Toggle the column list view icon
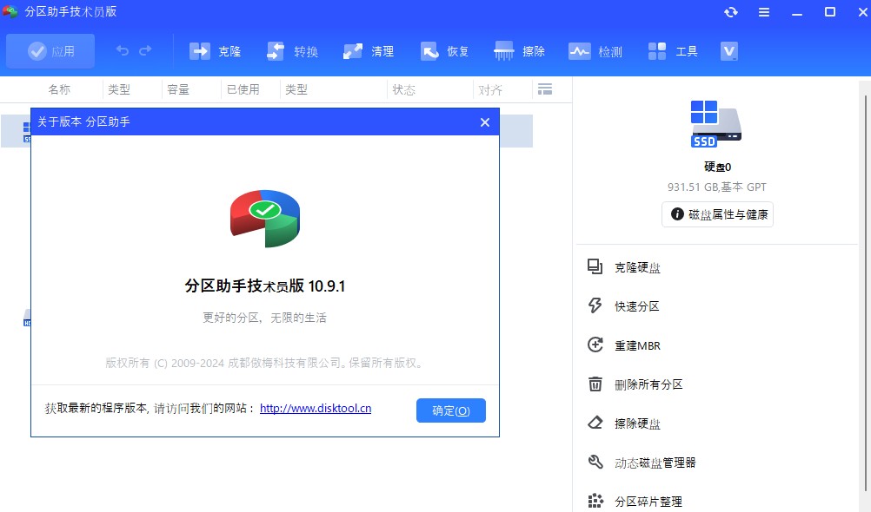The height and width of the screenshot is (512, 871). [545, 89]
